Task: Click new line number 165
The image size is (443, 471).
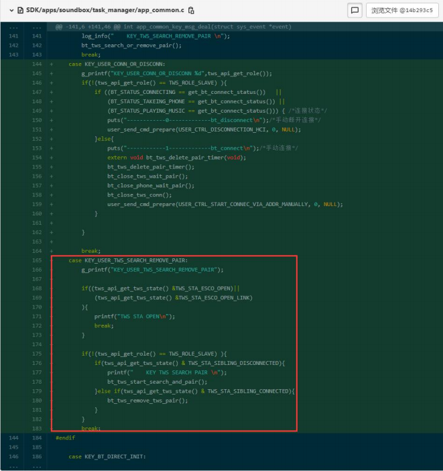Action: [x=37, y=260]
